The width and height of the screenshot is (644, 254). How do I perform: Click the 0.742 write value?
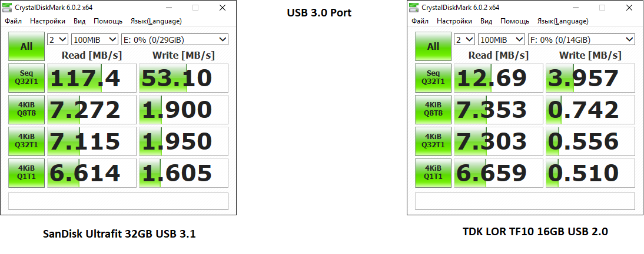point(590,110)
